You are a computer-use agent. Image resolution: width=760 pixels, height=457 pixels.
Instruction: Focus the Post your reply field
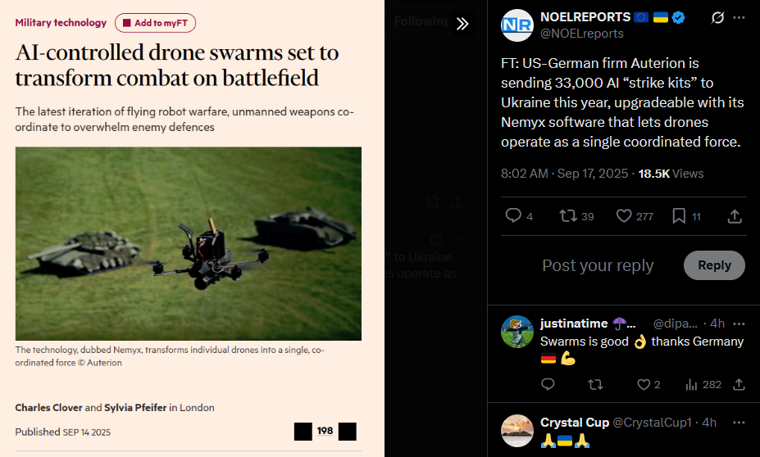pyautogui.click(x=598, y=265)
